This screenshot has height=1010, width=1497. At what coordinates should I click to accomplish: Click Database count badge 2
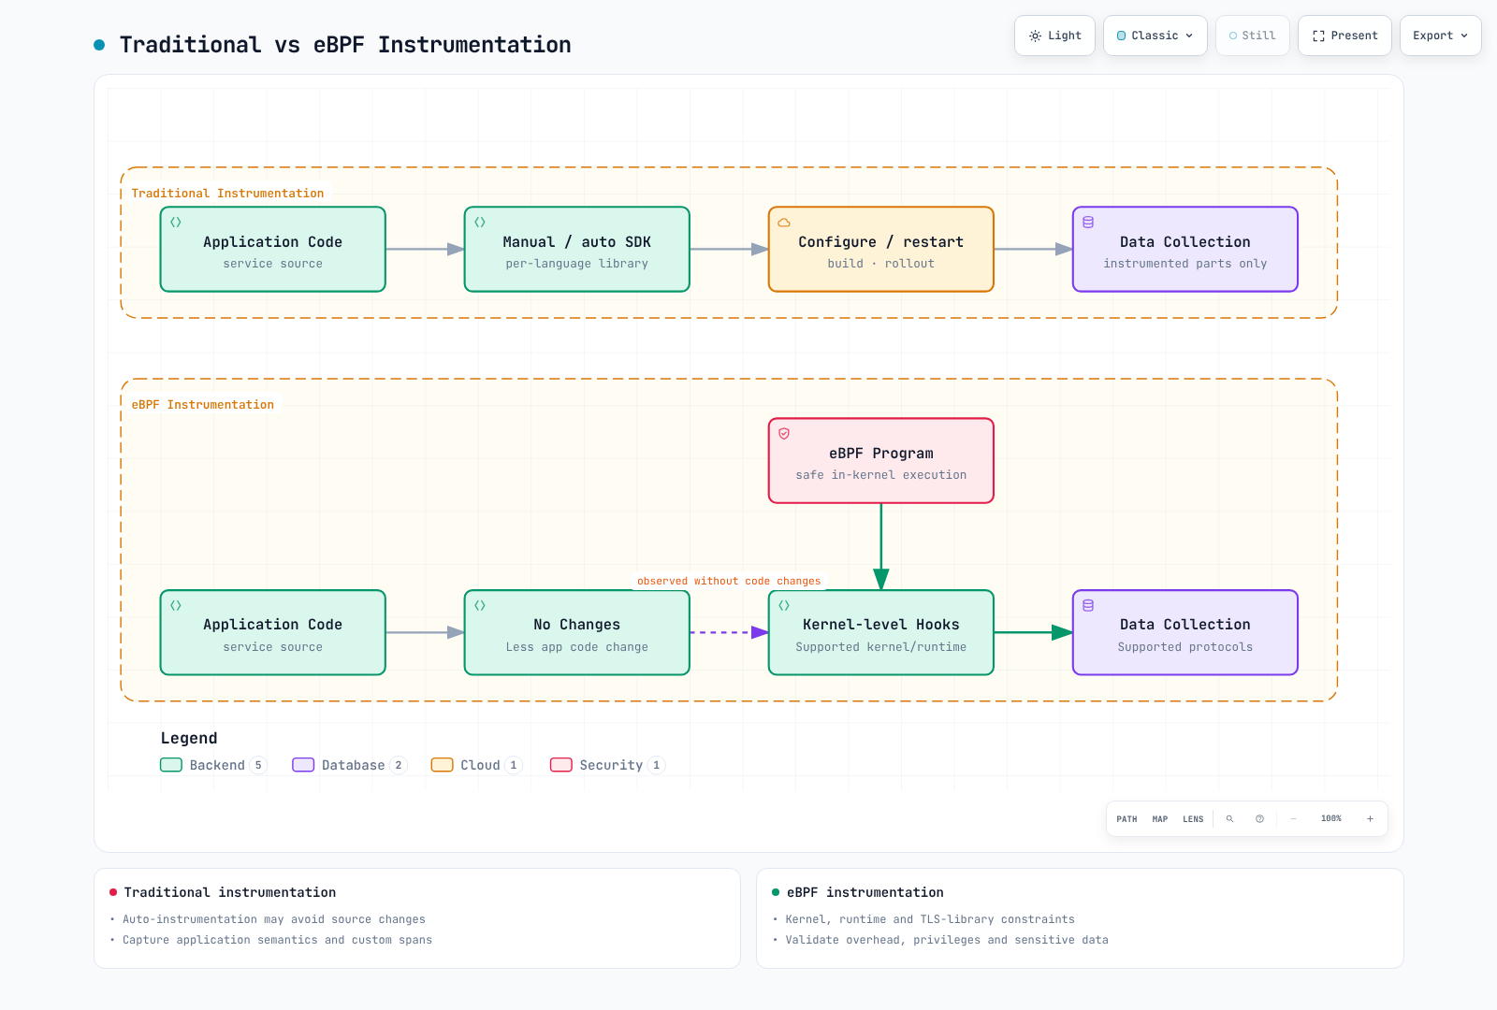coord(399,765)
